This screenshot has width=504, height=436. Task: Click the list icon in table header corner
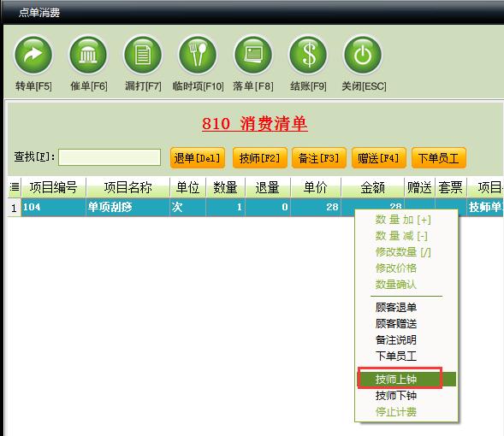tap(15, 187)
